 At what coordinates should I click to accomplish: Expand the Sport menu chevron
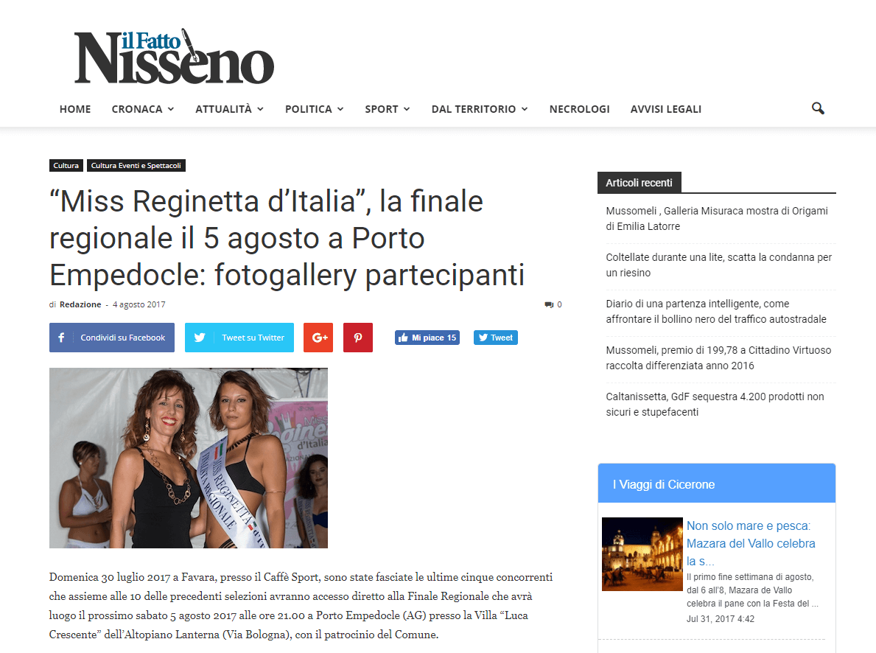(407, 109)
